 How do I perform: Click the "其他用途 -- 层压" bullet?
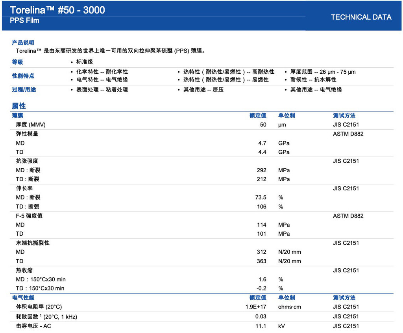pos(203,89)
